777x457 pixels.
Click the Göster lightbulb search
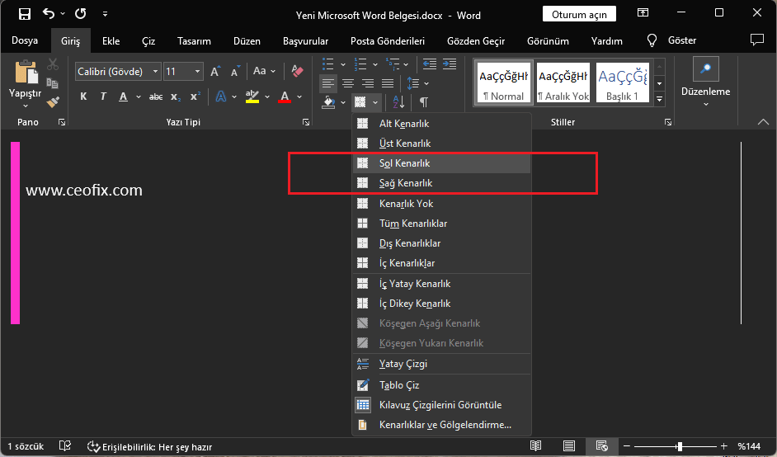[672, 40]
